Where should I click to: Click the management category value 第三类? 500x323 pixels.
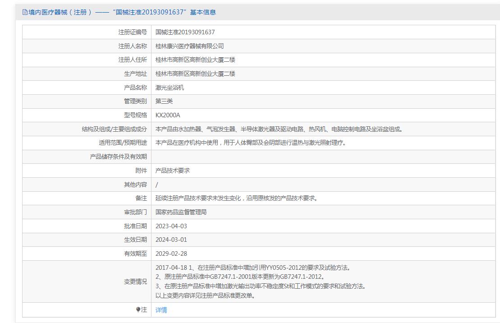click(x=164, y=101)
